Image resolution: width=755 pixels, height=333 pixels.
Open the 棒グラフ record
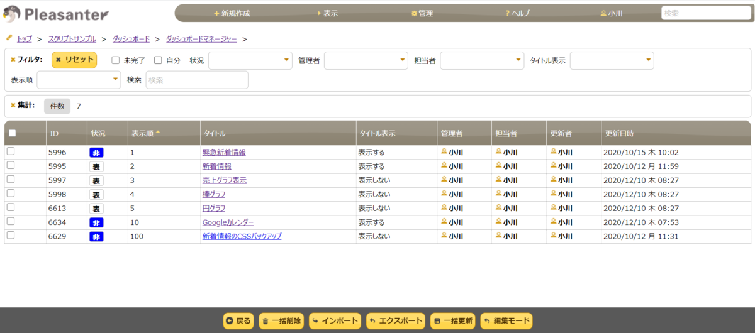[x=213, y=194]
